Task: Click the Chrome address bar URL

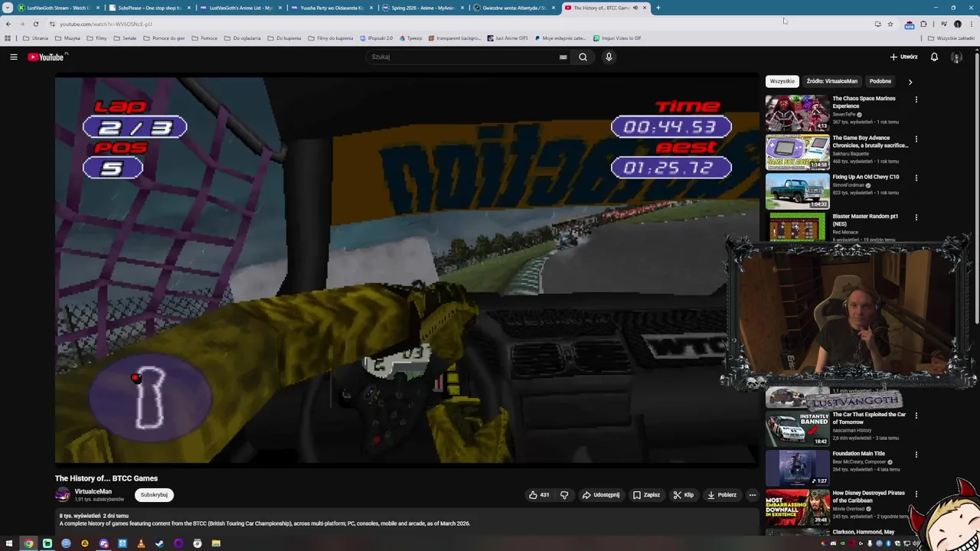Action: click(x=106, y=24)
